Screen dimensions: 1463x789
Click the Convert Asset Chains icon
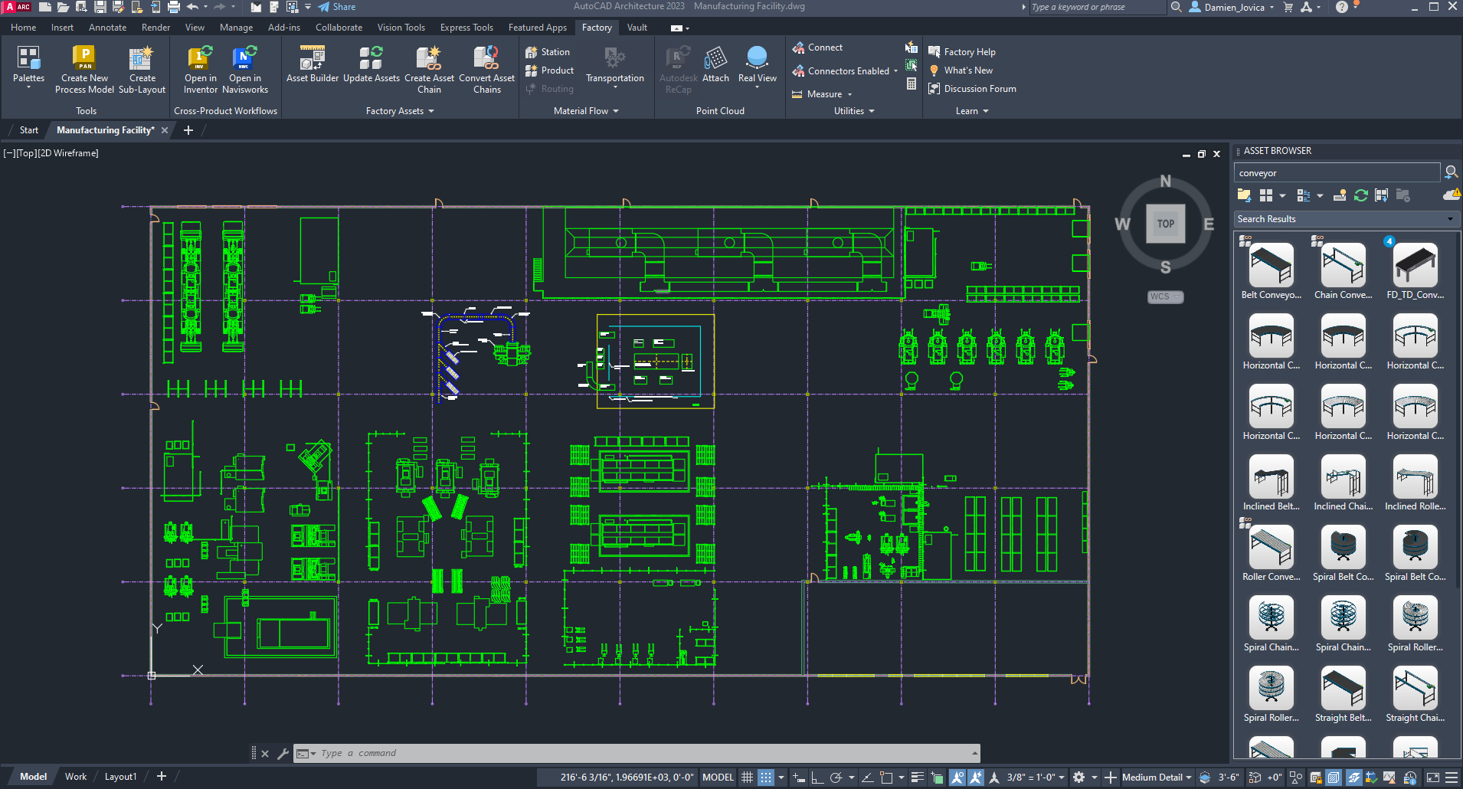pyautogui.click(x=486, y=70)
